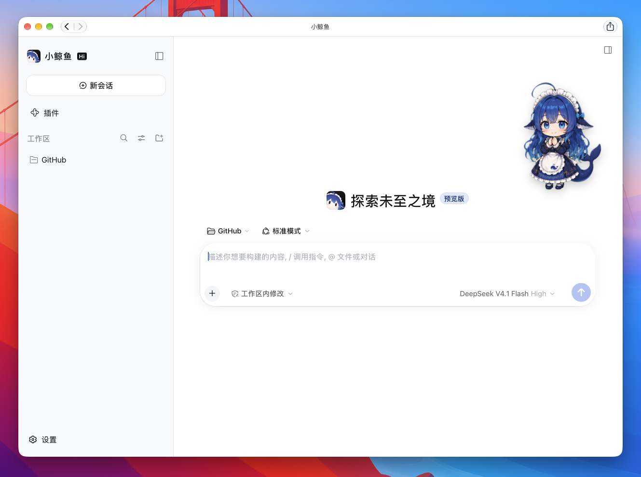Open the 标准模式 mode dropdown
This screenshot has height=477, width=641.
(x=286, y=231)
